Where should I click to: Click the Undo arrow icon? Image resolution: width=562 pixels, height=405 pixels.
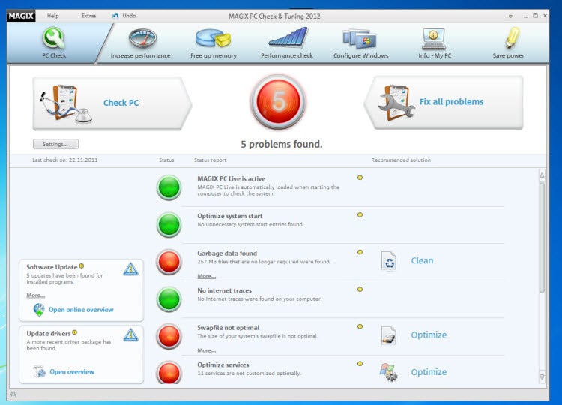point(115,16)
